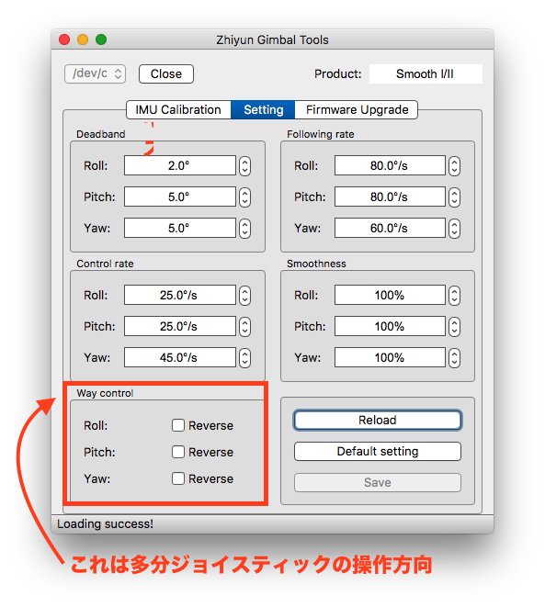Click the Smoothness Pitch percentage field
Image resolution: width=545 pixels, height=607 pixels.
click(x=390, y=326)
